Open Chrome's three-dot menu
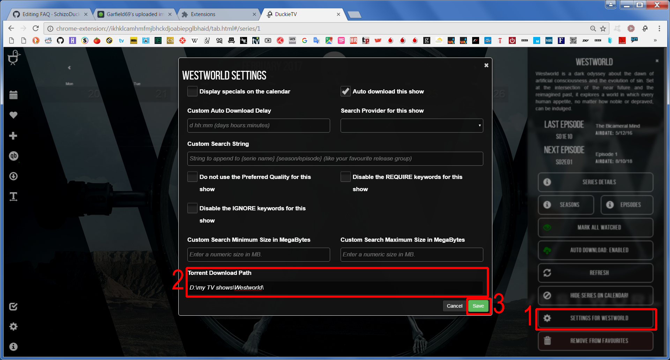 pyautogui.click(x=659, y=29)
